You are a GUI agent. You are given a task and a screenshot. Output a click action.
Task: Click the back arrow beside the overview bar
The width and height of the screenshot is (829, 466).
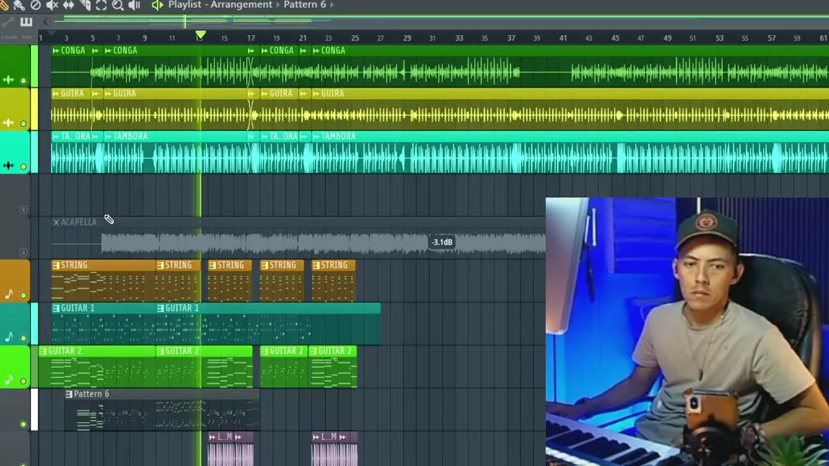pos(45,22)
